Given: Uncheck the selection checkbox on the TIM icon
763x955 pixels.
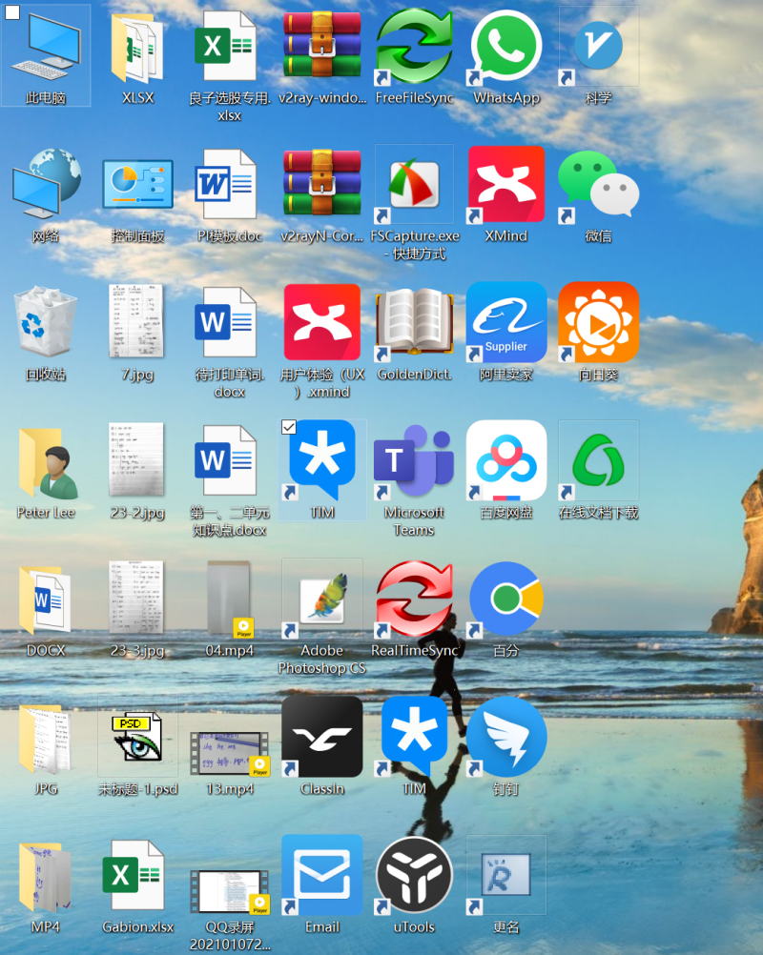Looking at the screenshot, I should coord(289,427).
